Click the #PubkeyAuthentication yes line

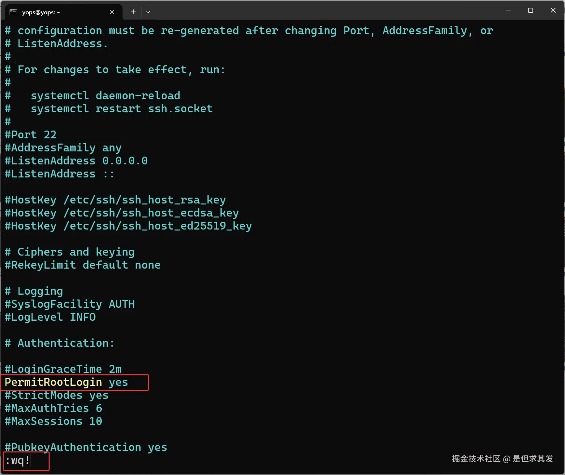(85, 447)
